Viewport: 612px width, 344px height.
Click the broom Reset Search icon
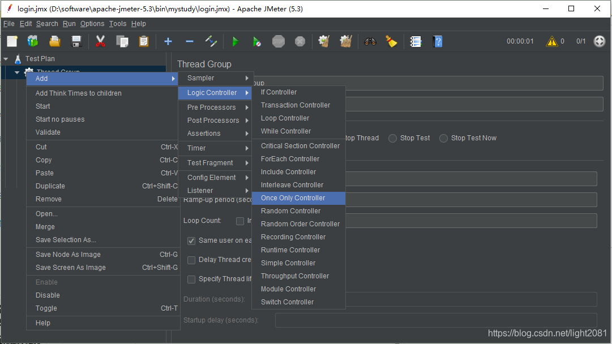click(391, 41)
